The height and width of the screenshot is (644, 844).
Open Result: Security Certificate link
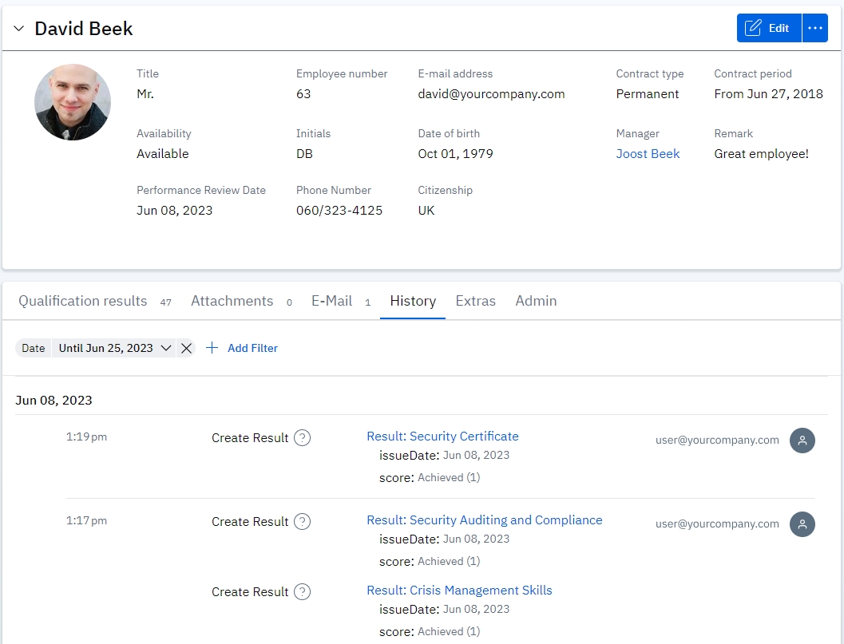[442, 437]
